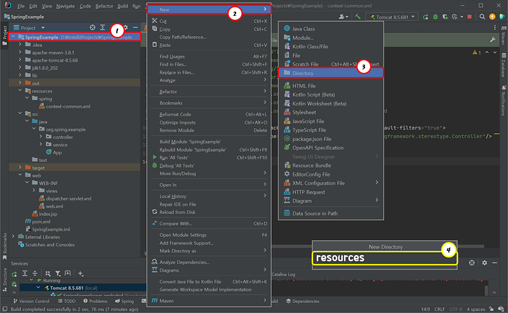The width and height of the screenshot is (508, 313).
Task: Choose Maven in the context menu
Action: [209, 301]
